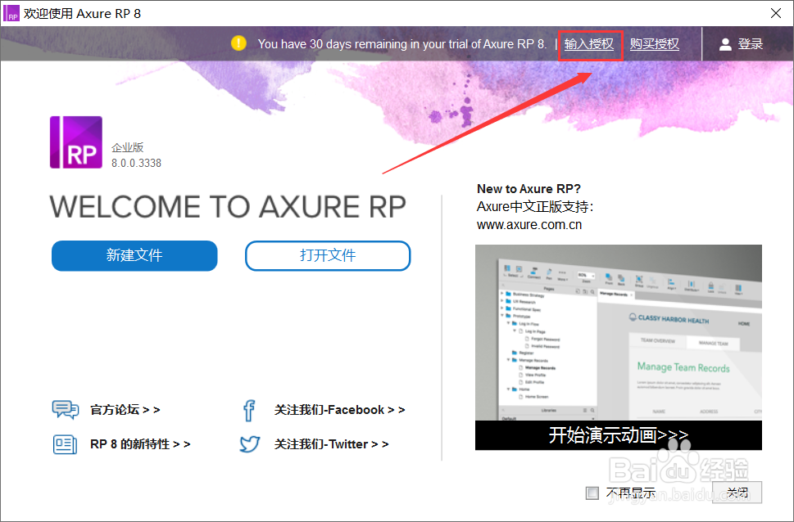Click the title bar Axure RP icon

click(11, 13)
